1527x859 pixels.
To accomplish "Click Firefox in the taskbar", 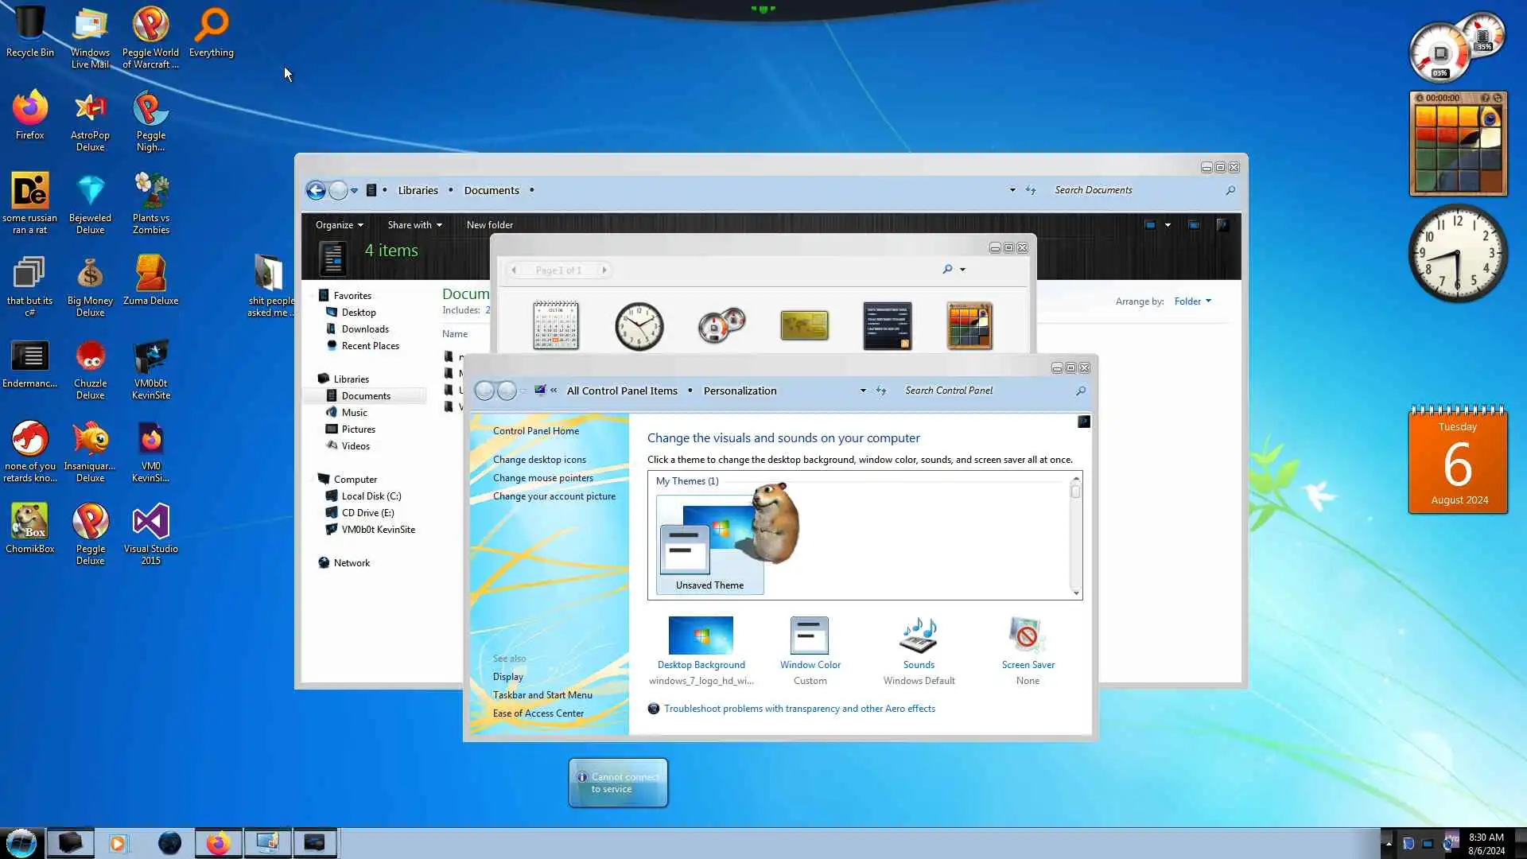I will (218, 843).
